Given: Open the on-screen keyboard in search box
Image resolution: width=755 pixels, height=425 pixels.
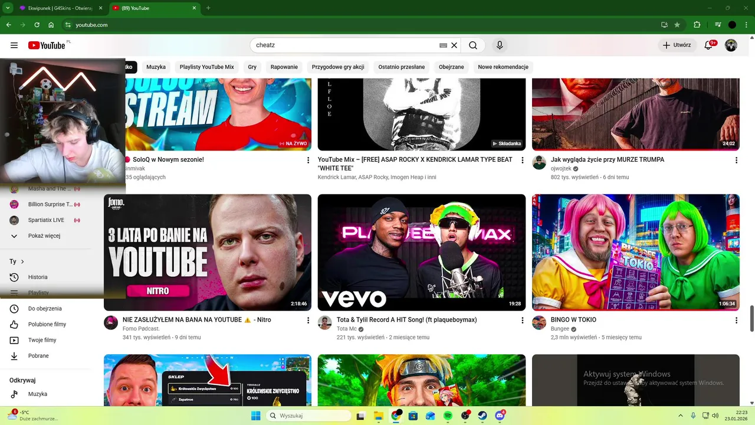Looking at the screenshot, I should [443, 45].
